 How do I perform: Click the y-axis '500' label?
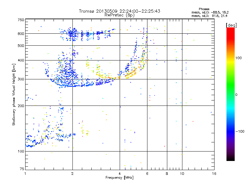click(21, 46)
